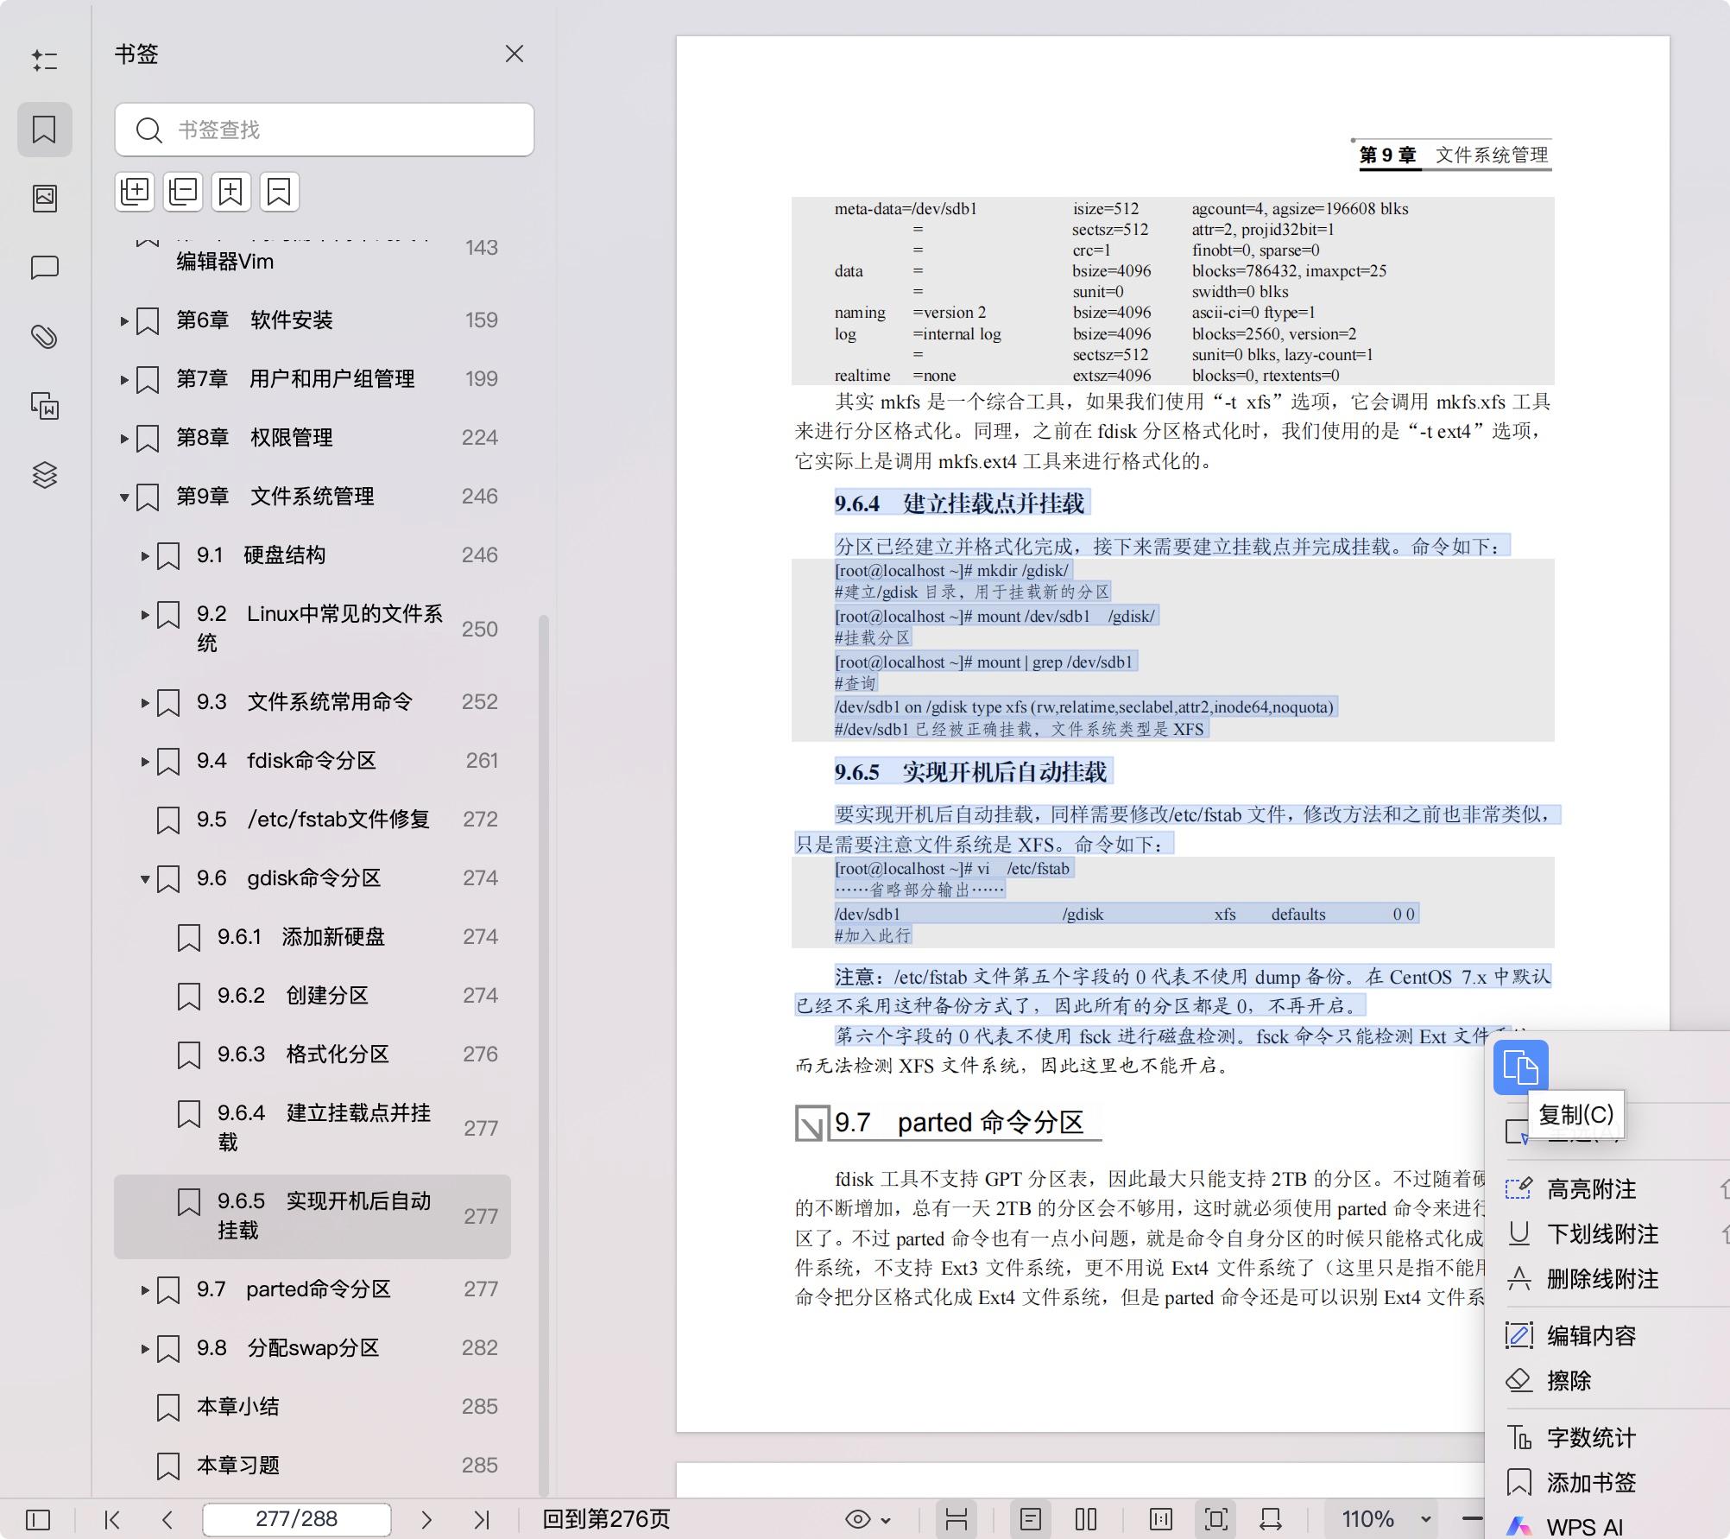Open the attachments panel with the paperclip icon
Viewport: 1730px width, 1539px height.
click(x=45, y=335)
